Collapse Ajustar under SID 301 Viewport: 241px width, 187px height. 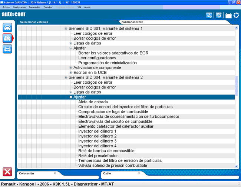point(71,48)
